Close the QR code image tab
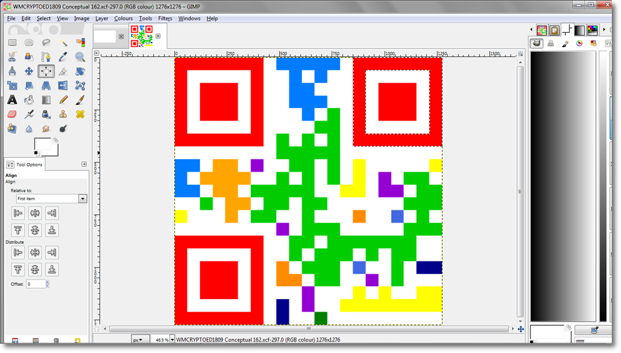Image resolution: width=621 pixels, height=353 pixels. click(158, 36)
